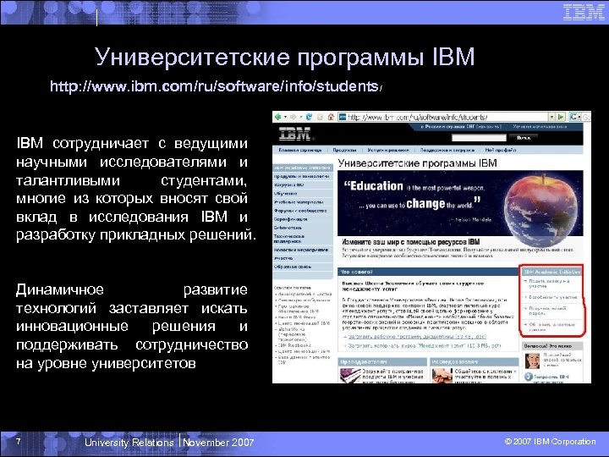The width and height of the screenshot is (609, 457).
Task: Click the Google search engine icon
Action: point(573,117)
